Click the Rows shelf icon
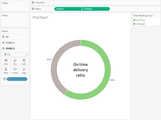The height and width of the screenshot is (120, 161). pos(33,9)
